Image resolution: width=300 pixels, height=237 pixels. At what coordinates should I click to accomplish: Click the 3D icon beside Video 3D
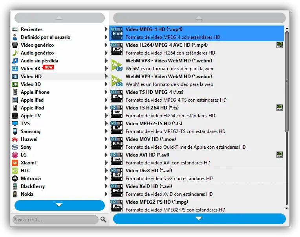[15, 84]
